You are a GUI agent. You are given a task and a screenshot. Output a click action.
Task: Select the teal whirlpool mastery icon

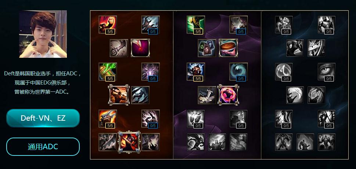pos(238,72)
